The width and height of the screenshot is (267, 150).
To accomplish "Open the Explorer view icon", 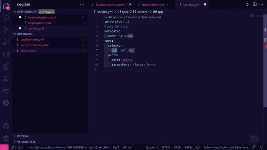I will point(6,6).
